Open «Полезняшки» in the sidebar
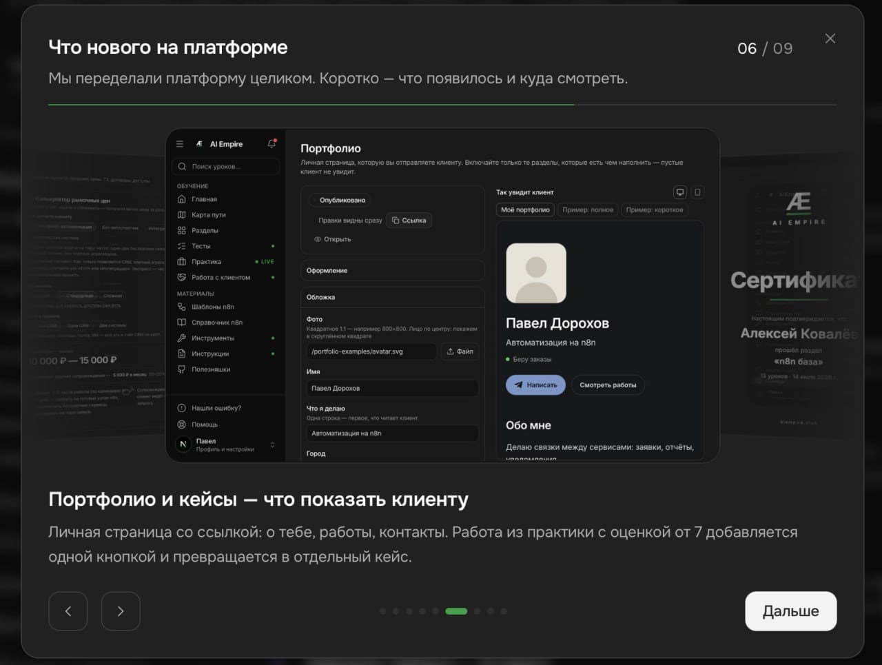 point(226,369)
